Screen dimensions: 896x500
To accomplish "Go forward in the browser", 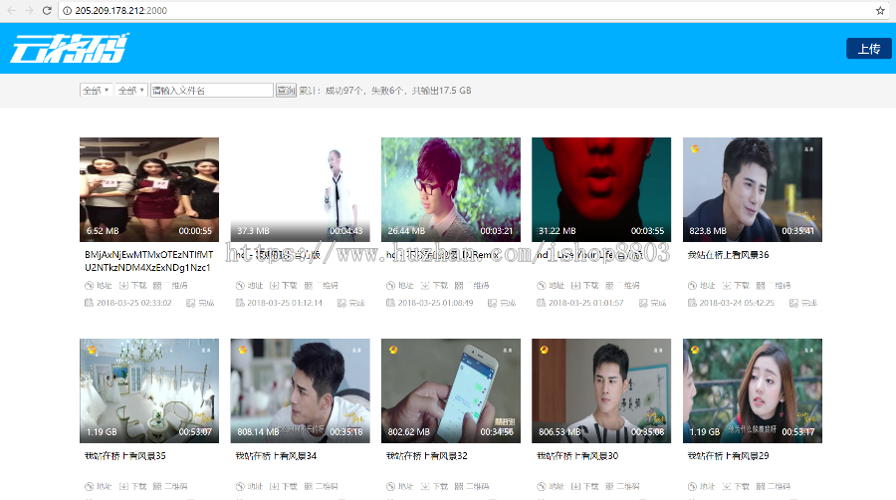I will (x=29, y=10).
